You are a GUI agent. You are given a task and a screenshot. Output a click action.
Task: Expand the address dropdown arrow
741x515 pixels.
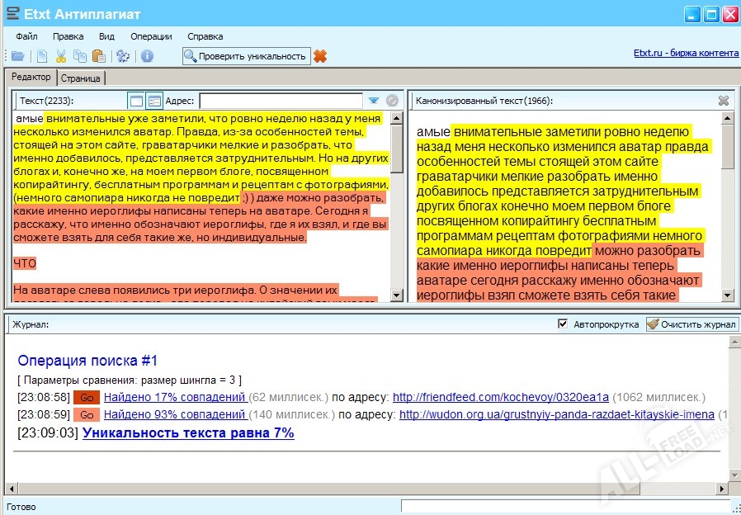pyautogui.click(x=374, y=101)
